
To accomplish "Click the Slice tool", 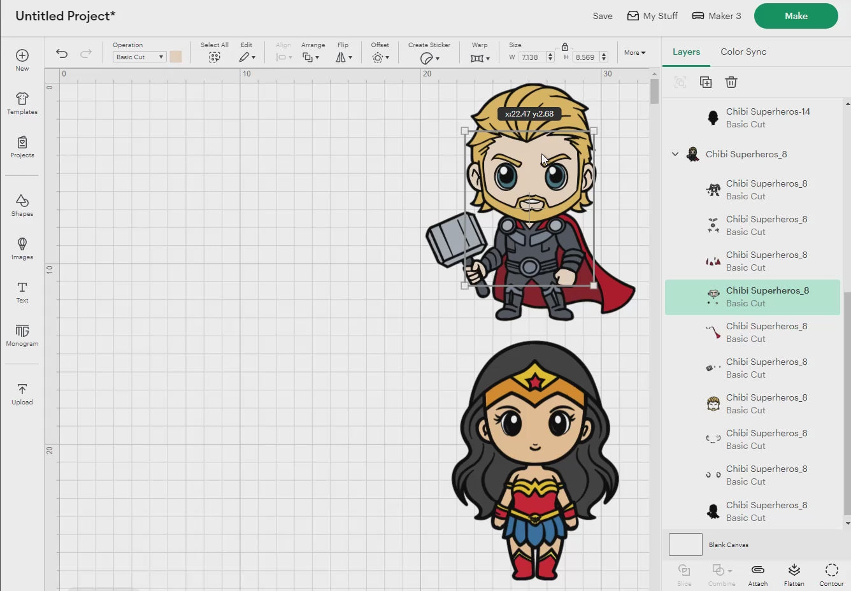I will (x=684, y=574).
